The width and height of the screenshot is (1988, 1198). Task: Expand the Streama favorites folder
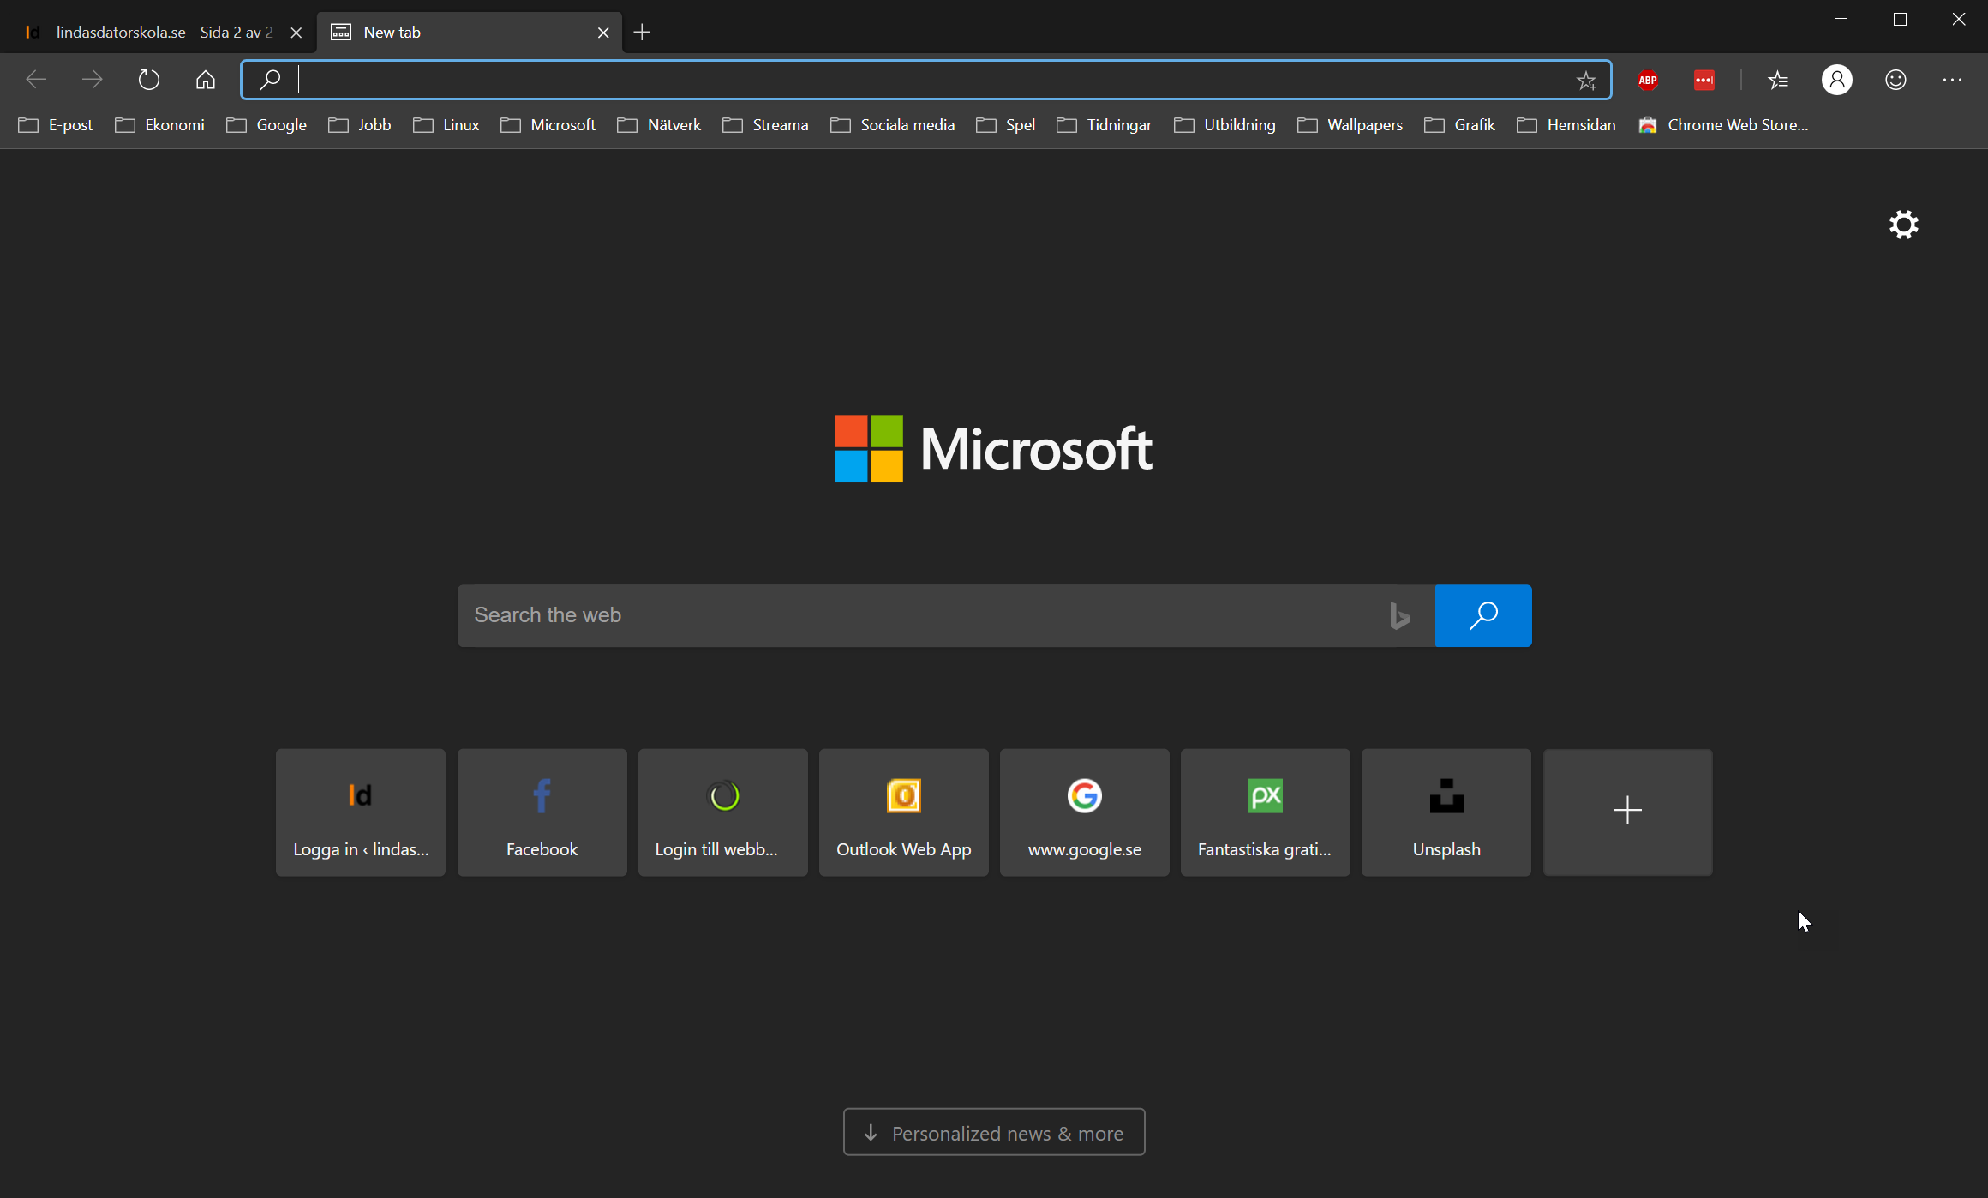pos(765,125)
